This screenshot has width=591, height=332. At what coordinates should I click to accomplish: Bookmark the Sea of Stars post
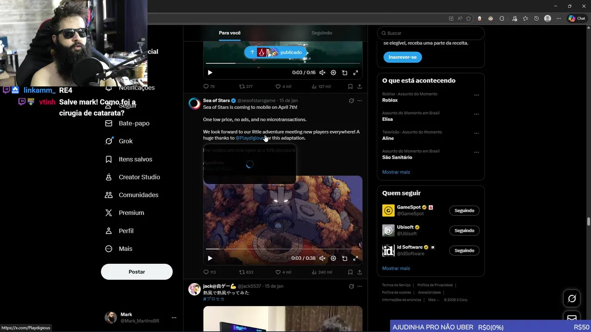(350, 272)
